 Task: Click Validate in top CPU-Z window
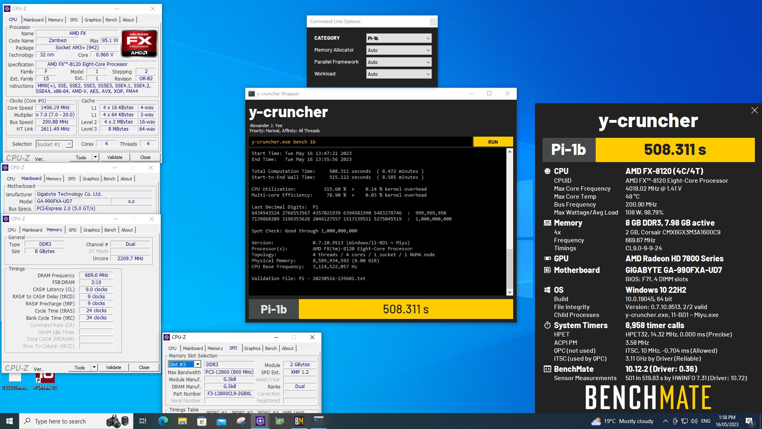point(115,157)
